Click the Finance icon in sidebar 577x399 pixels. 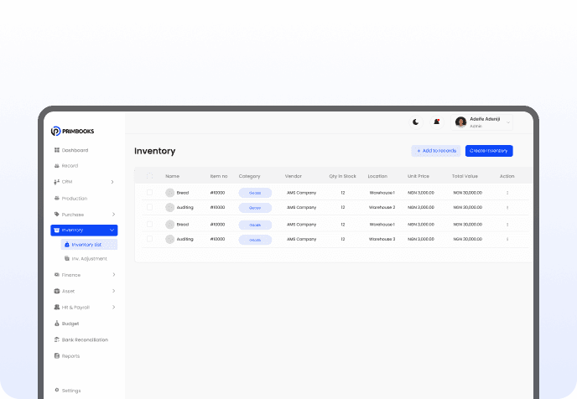point(57,275)
